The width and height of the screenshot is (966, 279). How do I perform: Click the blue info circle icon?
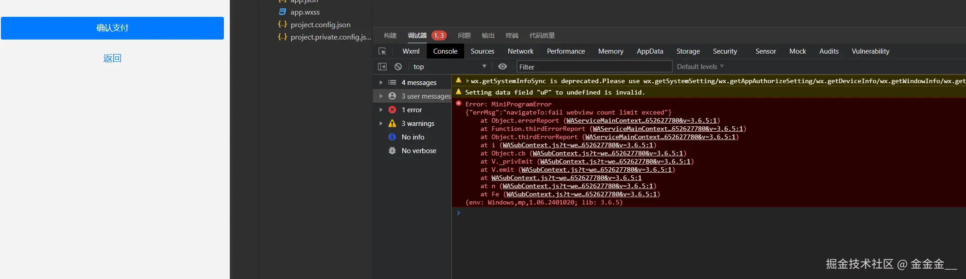[392, 137]
